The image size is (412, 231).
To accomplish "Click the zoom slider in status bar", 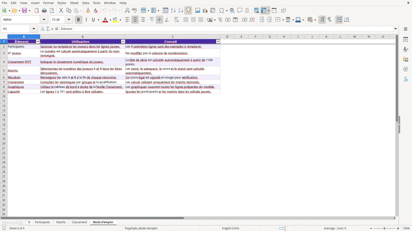I will 385,228.
